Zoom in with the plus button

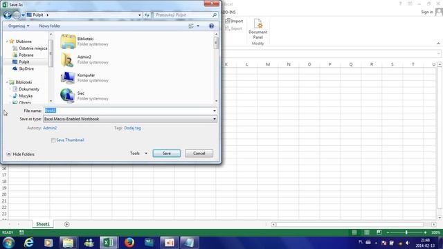tap(425, 232)
